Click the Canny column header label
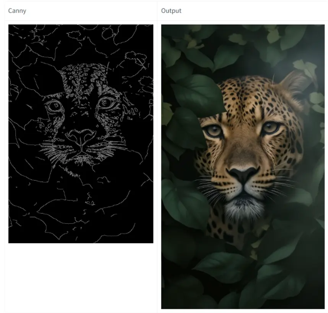Screen dimensions: 328x313 click(x=17, y=11)
